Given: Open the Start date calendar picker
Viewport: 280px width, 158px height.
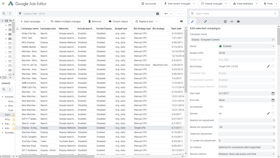Looking at the screenshot, I should point(273,93).
